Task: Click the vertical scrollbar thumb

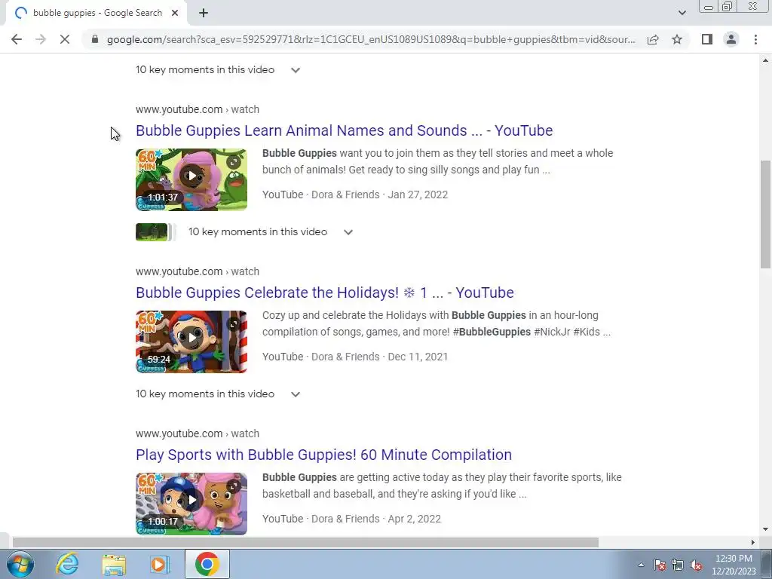Action: [x=765, y=214]
